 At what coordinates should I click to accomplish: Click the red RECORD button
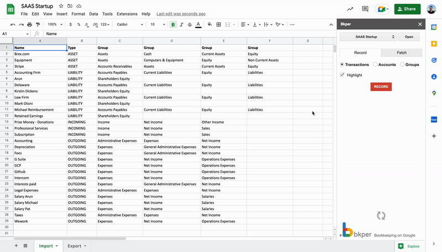(x=381, y=87)
